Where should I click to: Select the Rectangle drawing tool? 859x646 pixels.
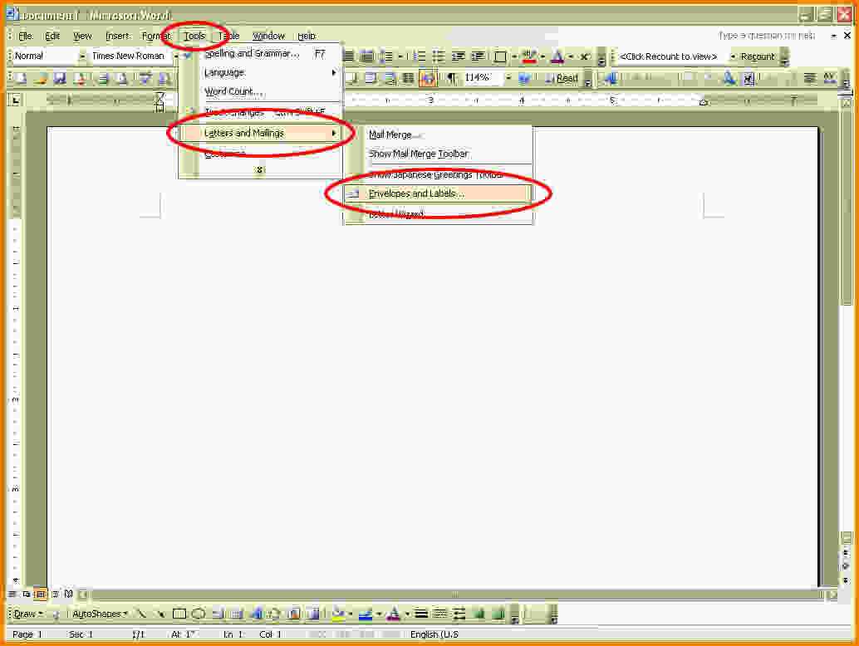click(179, 614)
